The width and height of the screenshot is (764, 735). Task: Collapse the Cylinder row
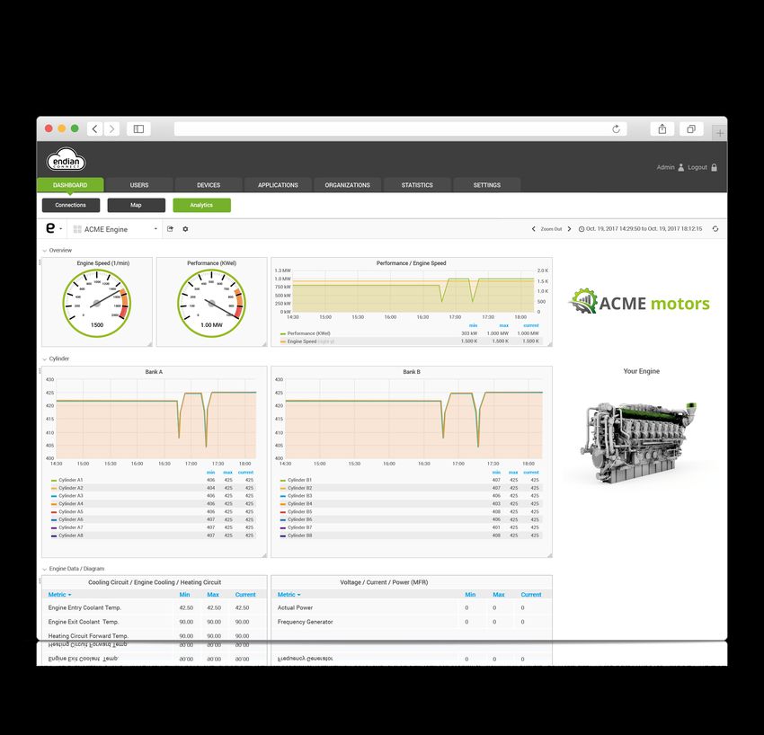(x=56, y=359)
